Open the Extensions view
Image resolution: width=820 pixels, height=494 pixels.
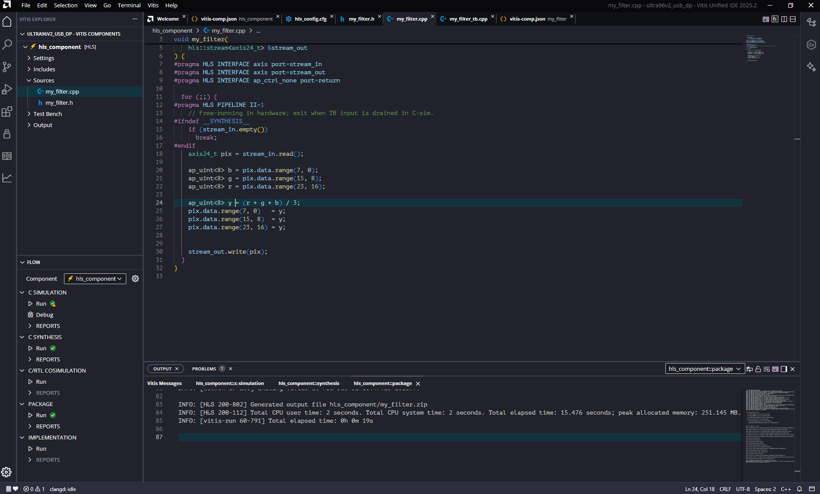coord(7,112)
